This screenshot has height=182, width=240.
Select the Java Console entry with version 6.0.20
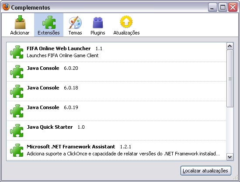click(x=116, y=72)
